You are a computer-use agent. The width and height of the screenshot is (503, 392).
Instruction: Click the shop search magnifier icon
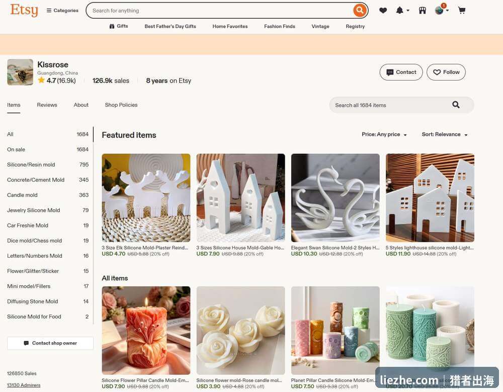point(456,105)
